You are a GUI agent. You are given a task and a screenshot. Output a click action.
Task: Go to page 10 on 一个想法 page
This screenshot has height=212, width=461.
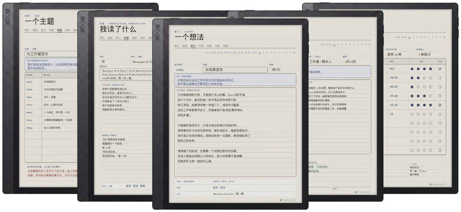tap(294, 52)
